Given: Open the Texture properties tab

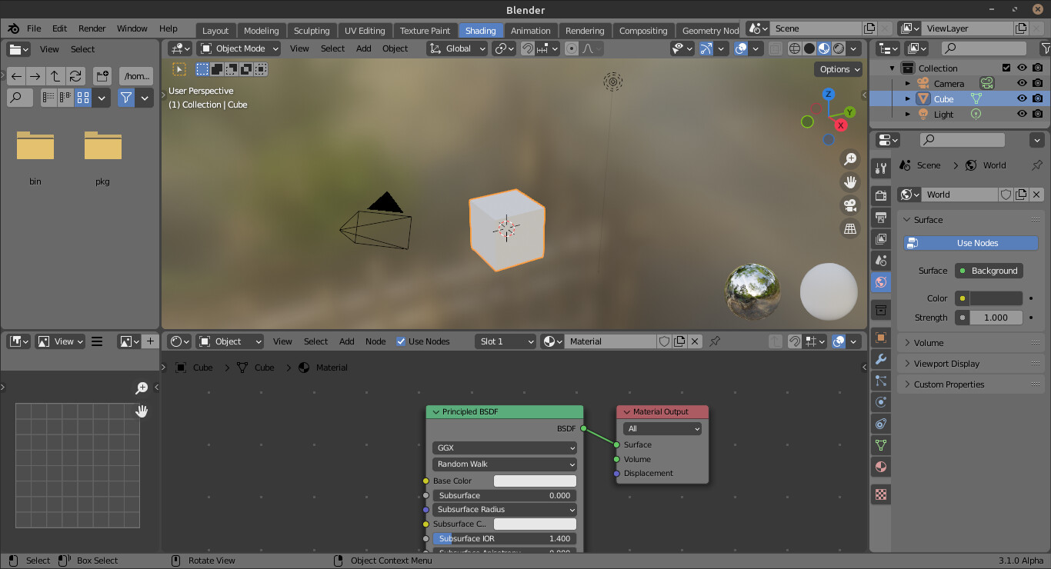Looking at the screenshot, I should (881, 494).
